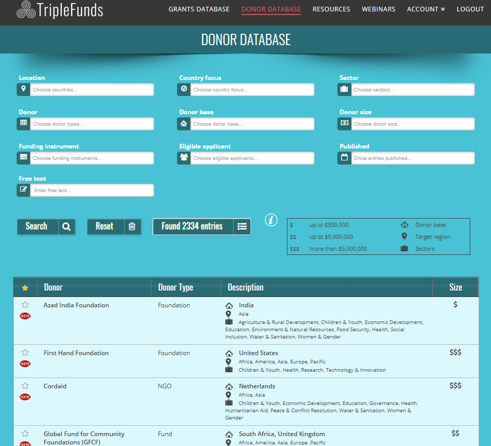Click the NEW badge for Azad India Foundation

point(25,316)
